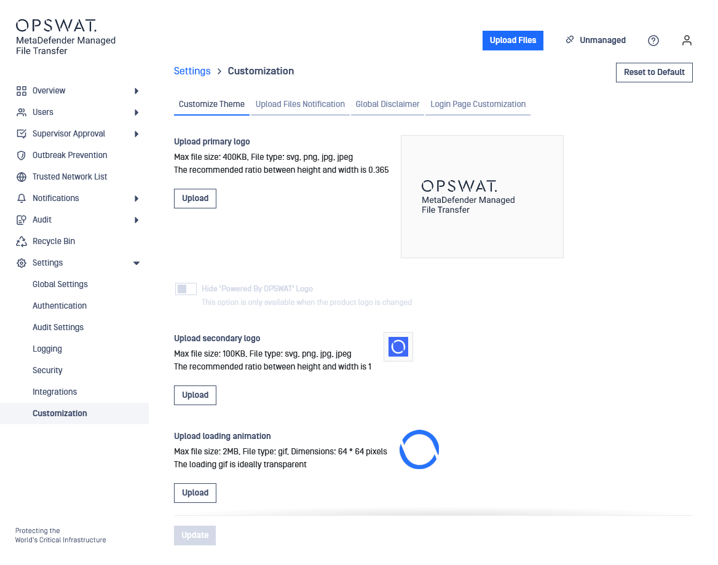The width and height of the screenshot is (718, 565).
Task: Expand the Users submenu arrow
Action: coord(136,112)
